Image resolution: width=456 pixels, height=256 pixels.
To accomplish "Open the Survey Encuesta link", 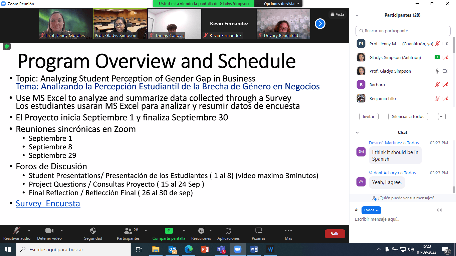I will tap(48, 203).
